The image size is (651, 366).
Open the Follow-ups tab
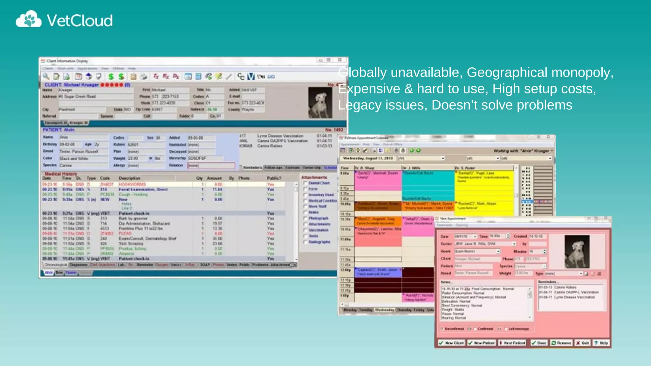click(x=273, y=167)
